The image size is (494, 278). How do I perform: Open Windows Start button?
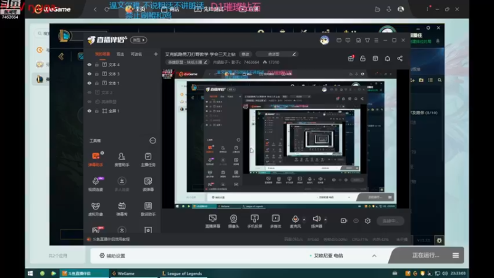click(30, 273)
